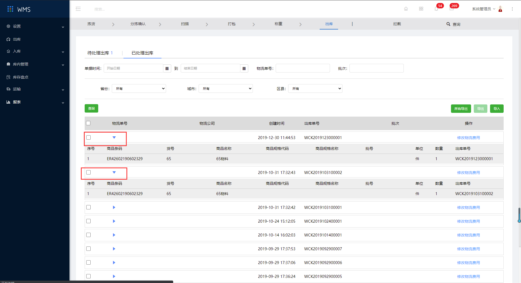
Task: Click the 库存盘点 icon in sidebar
Action: click(x=8, y=77)
